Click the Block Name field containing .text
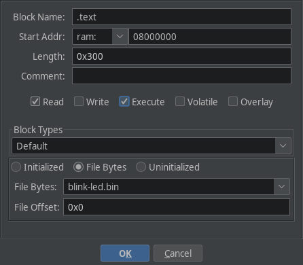This screenshot has width=303, height=265. 181,17
